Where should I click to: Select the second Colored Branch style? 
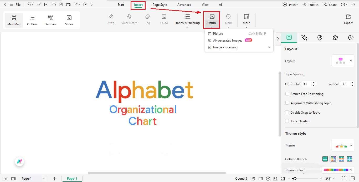[333, 159]
